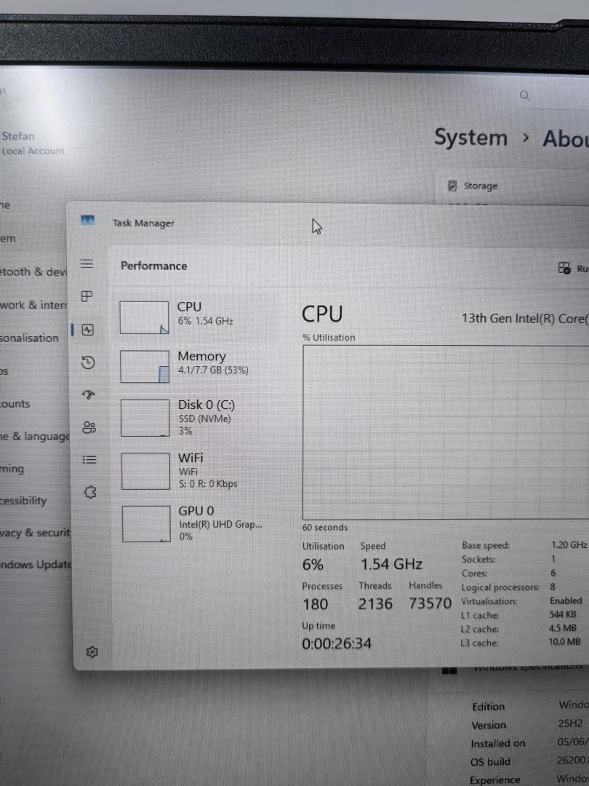Click L3 cache 10.0 MB value
This screenshot has width=589, height=786.
click(564, 642)
